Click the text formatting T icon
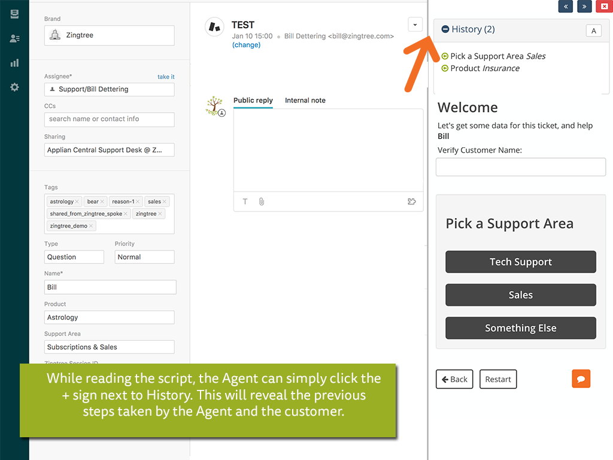The width and height of the screenshot is (613, 460). [245, 202]
